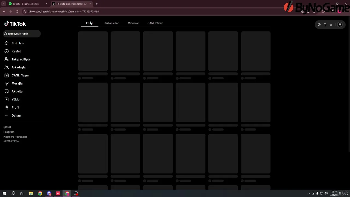Show hidden system tray icons
Viewport: 350px width, 197px height.
coord(309,193)
